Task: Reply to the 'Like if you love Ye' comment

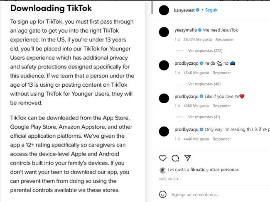Action: (x=221, y=106)
